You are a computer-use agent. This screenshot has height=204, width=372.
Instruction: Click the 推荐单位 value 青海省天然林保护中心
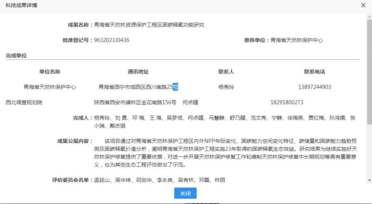(x=296, y=40)
